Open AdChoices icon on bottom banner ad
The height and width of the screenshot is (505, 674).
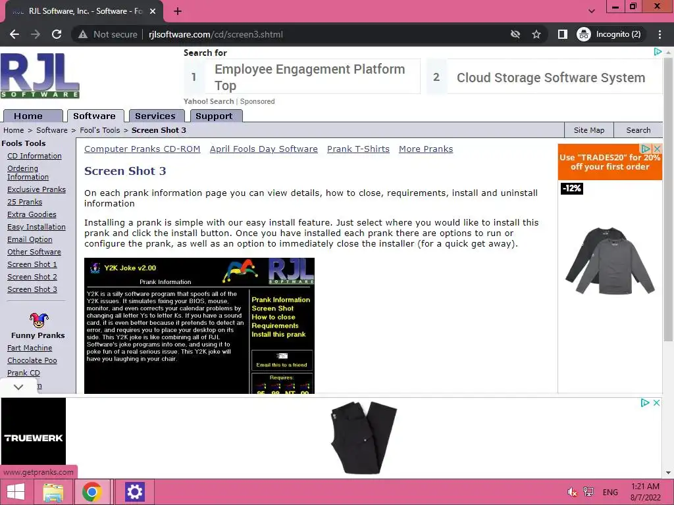[645, 403]
